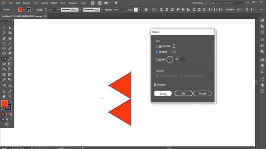Choose the Zoom magnifier tool
The height and width of the screenshot is (149, 266).
pyautogui.click(x=10, y=96)
